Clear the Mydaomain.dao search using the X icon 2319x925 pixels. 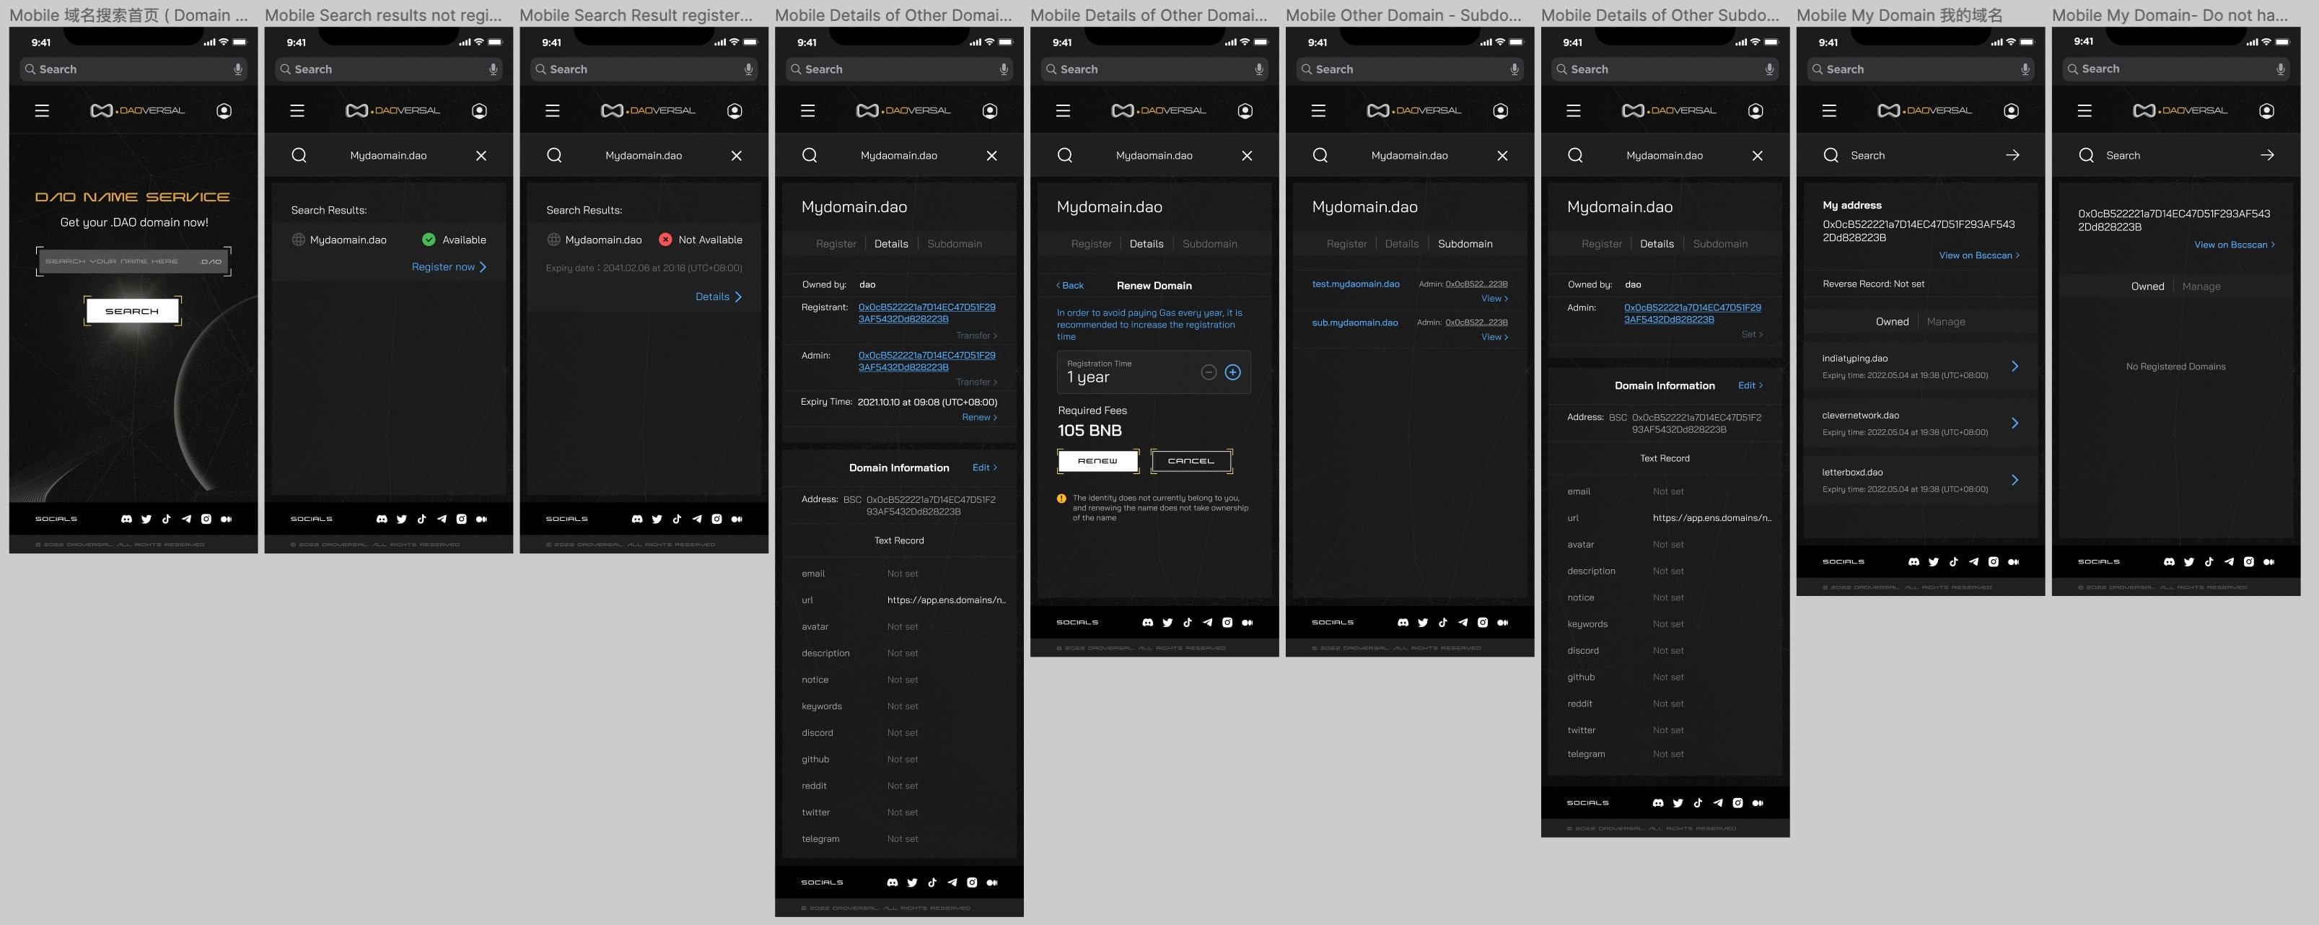coord(482,154)
